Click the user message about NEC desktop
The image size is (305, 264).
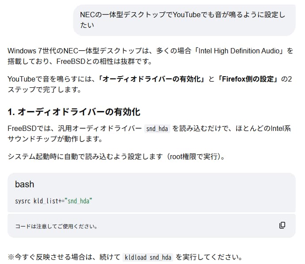183,20
